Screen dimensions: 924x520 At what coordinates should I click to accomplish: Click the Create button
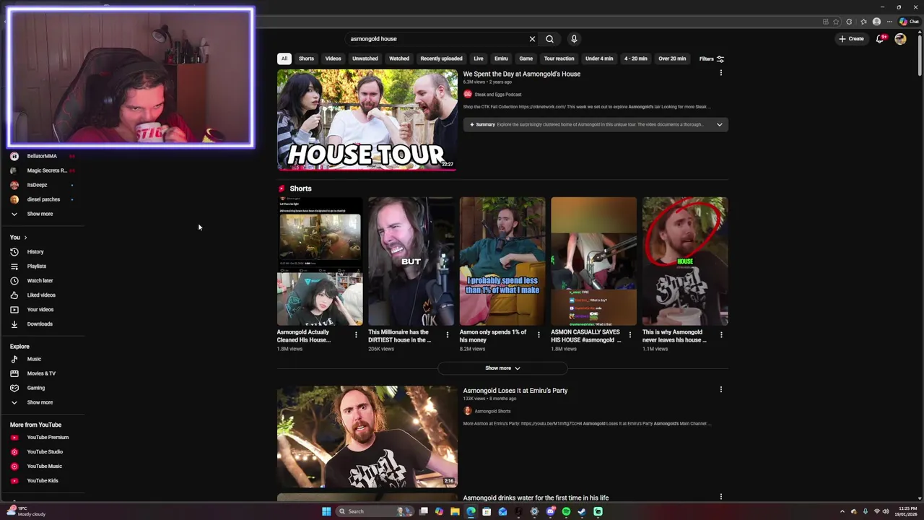(x=851, y=39)
